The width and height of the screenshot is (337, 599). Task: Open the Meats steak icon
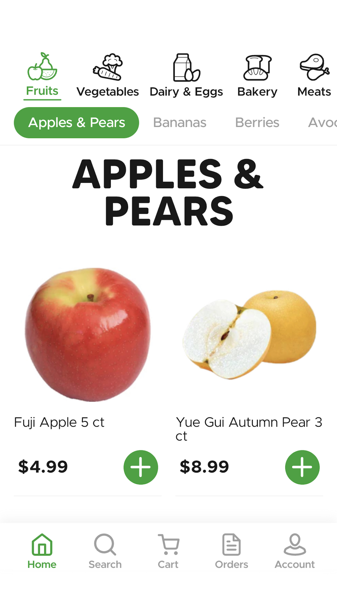point(314,67)
